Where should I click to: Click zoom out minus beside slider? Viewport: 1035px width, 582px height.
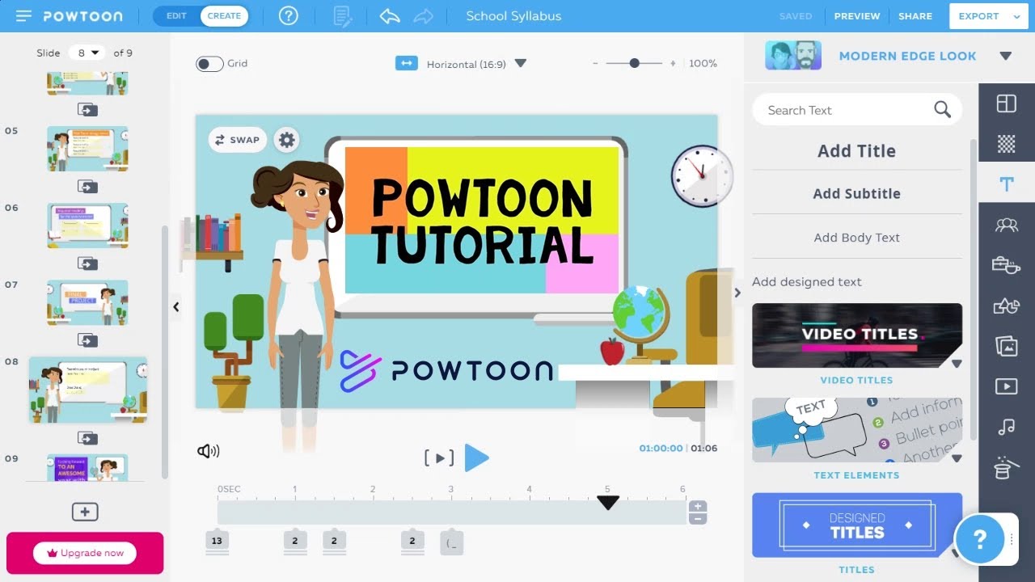pyautogui.click(x=595, y=63)
